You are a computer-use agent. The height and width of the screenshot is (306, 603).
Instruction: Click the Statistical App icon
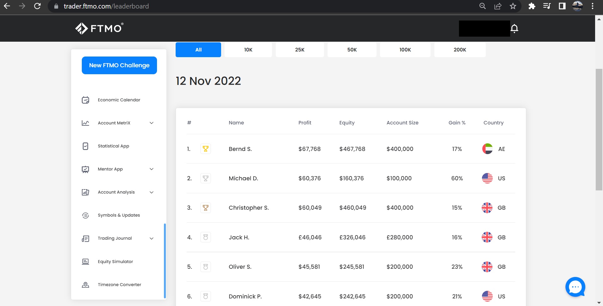click(x=85, y=146)
